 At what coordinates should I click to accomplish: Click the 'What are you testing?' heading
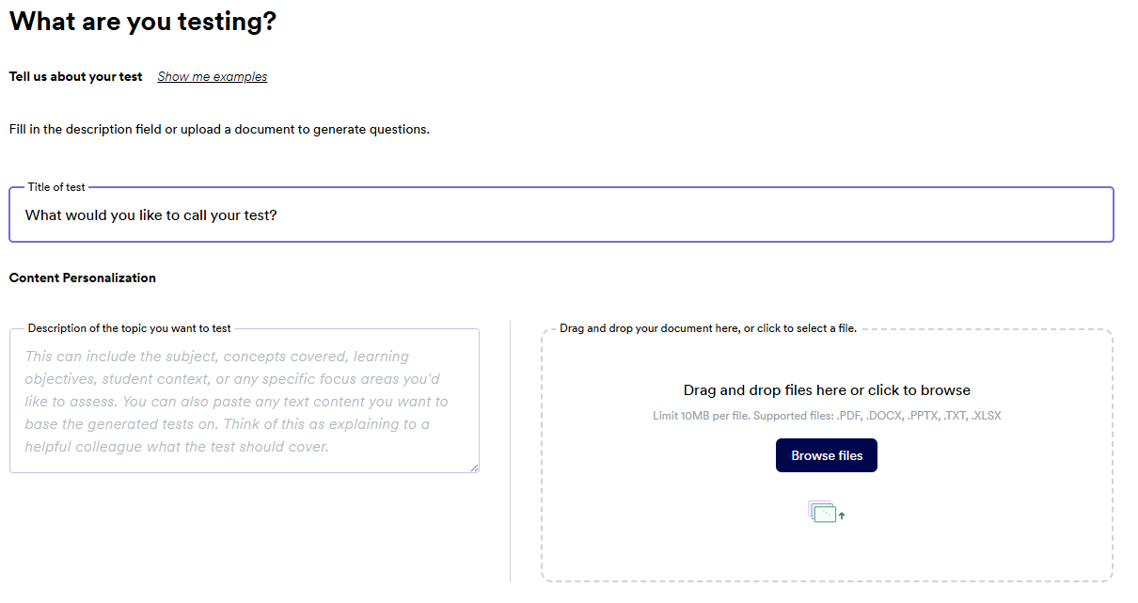coord(143,22)
